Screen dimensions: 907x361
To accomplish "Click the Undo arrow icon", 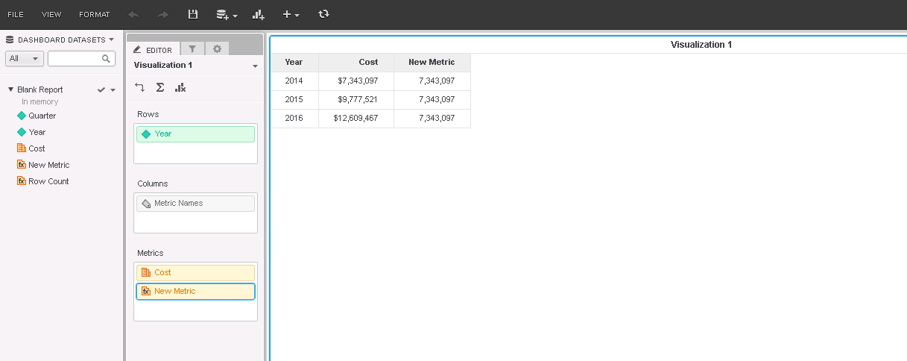I will point(133,14).
